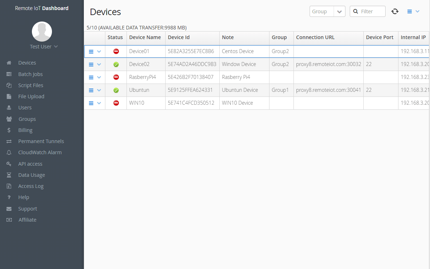Click the status indicator for RasberryPi4
This screenshot has height=269, width=430.
coord(115,77)
